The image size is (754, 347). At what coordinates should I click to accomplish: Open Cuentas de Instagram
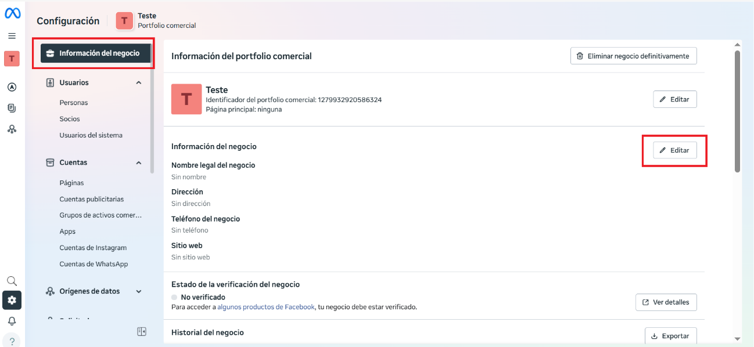click(x=93, y=248)
